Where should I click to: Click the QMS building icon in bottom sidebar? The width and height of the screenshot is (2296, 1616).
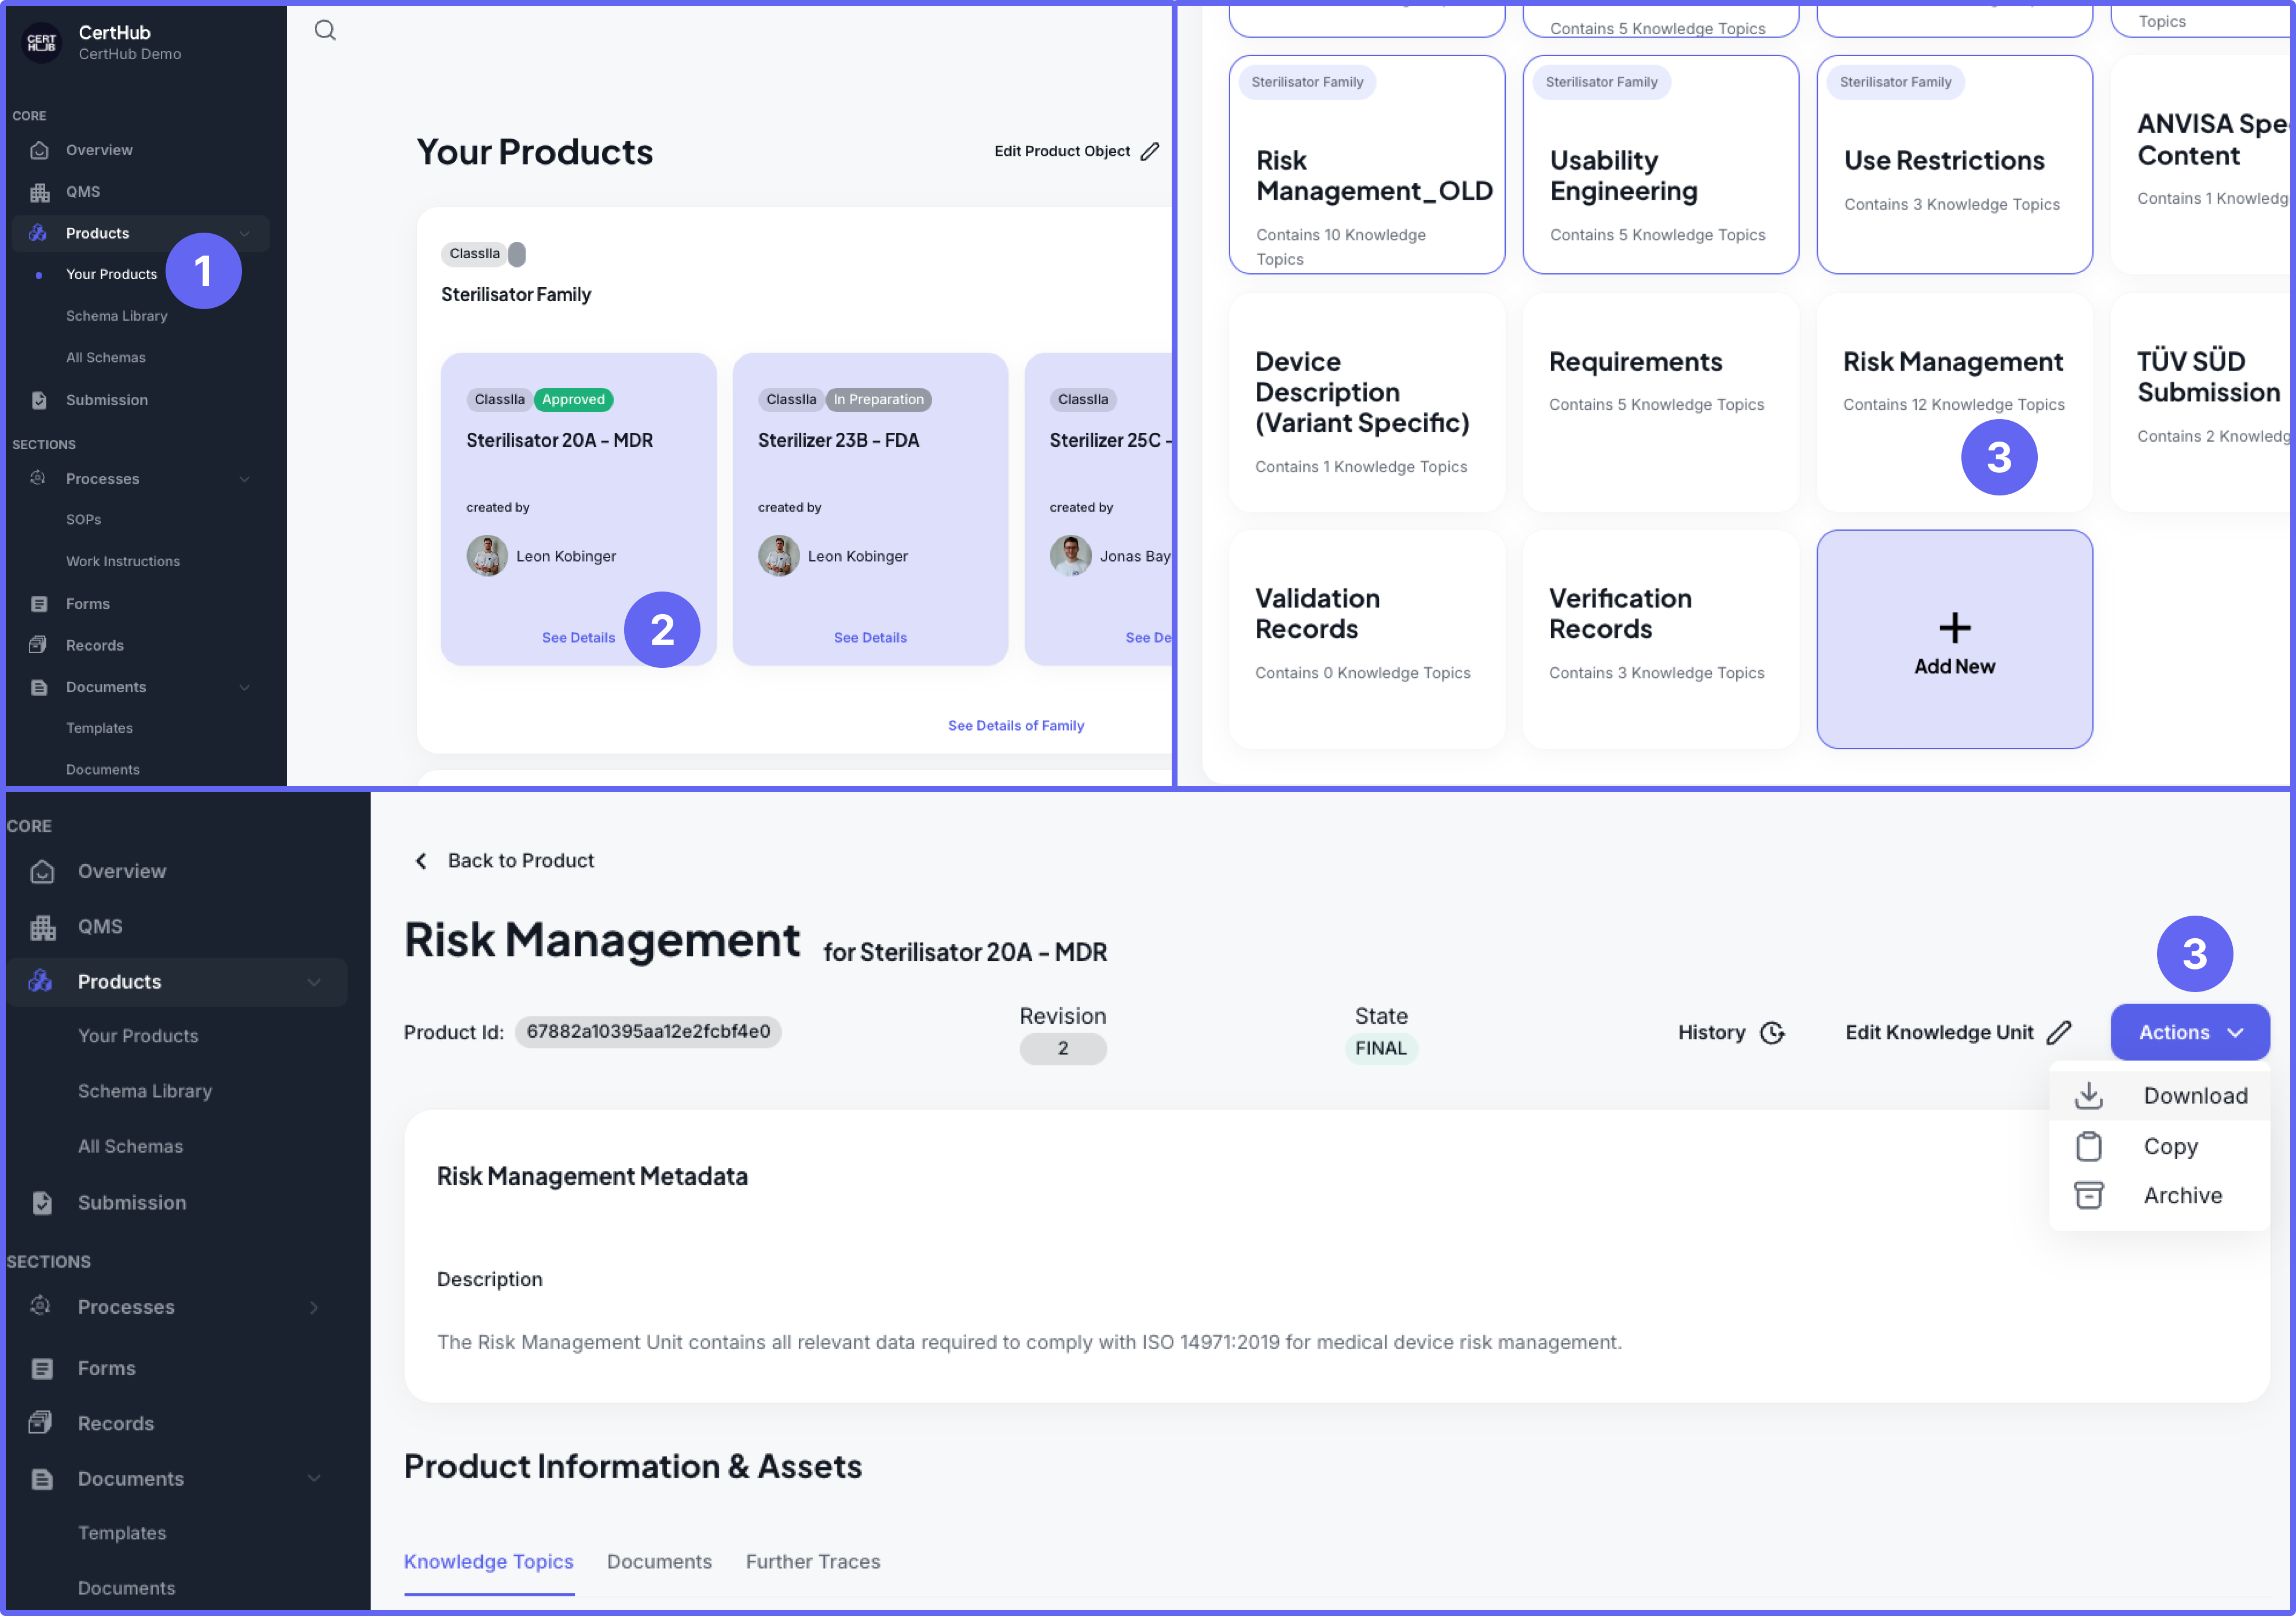coord(42,927)
